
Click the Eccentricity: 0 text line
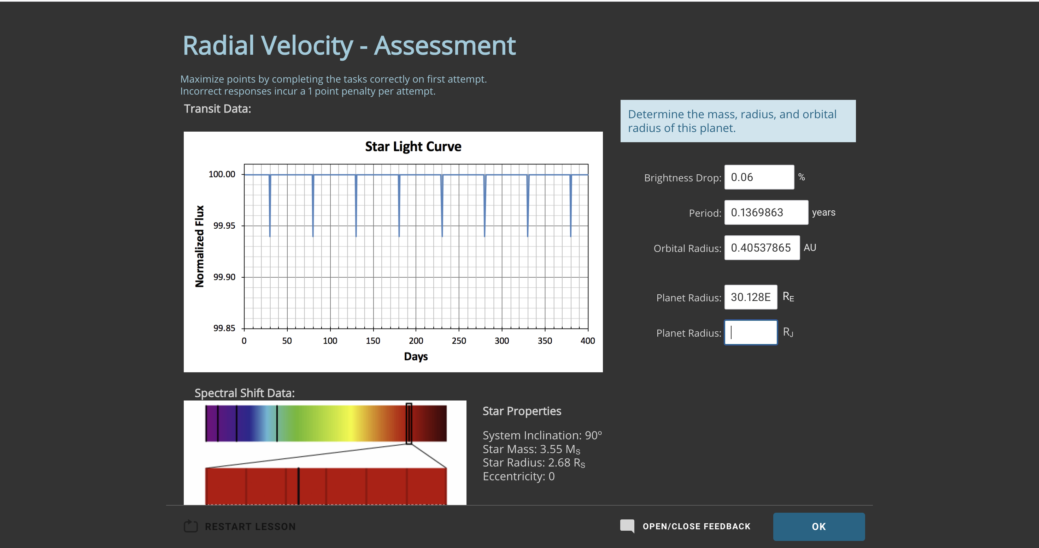(x=519, y=476)
